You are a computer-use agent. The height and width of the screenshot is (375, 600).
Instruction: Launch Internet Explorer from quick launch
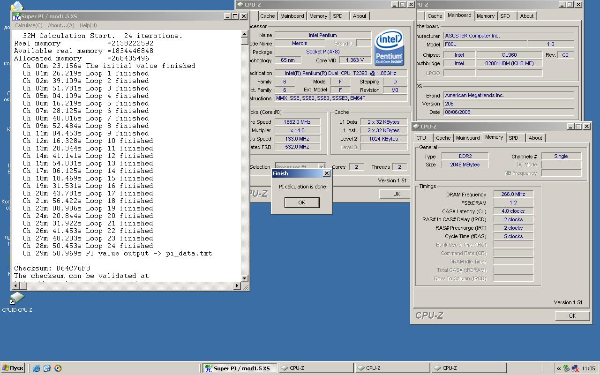click(x=37, y=368)
